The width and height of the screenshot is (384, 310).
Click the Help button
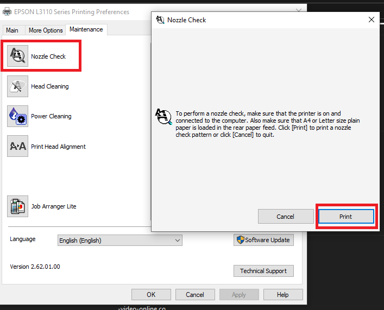click(x=283, y=295)
